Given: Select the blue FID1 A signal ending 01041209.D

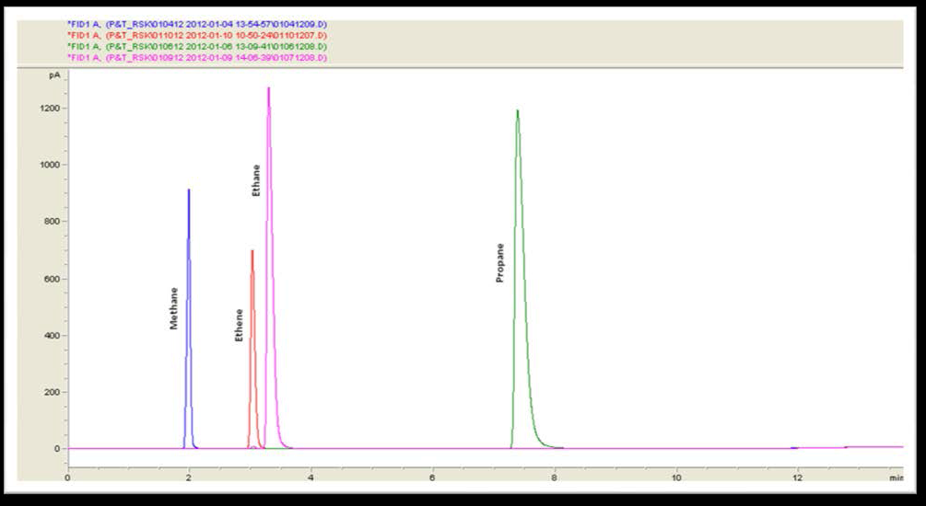Looking at the screenshot, I should click(x=197, y=24).
